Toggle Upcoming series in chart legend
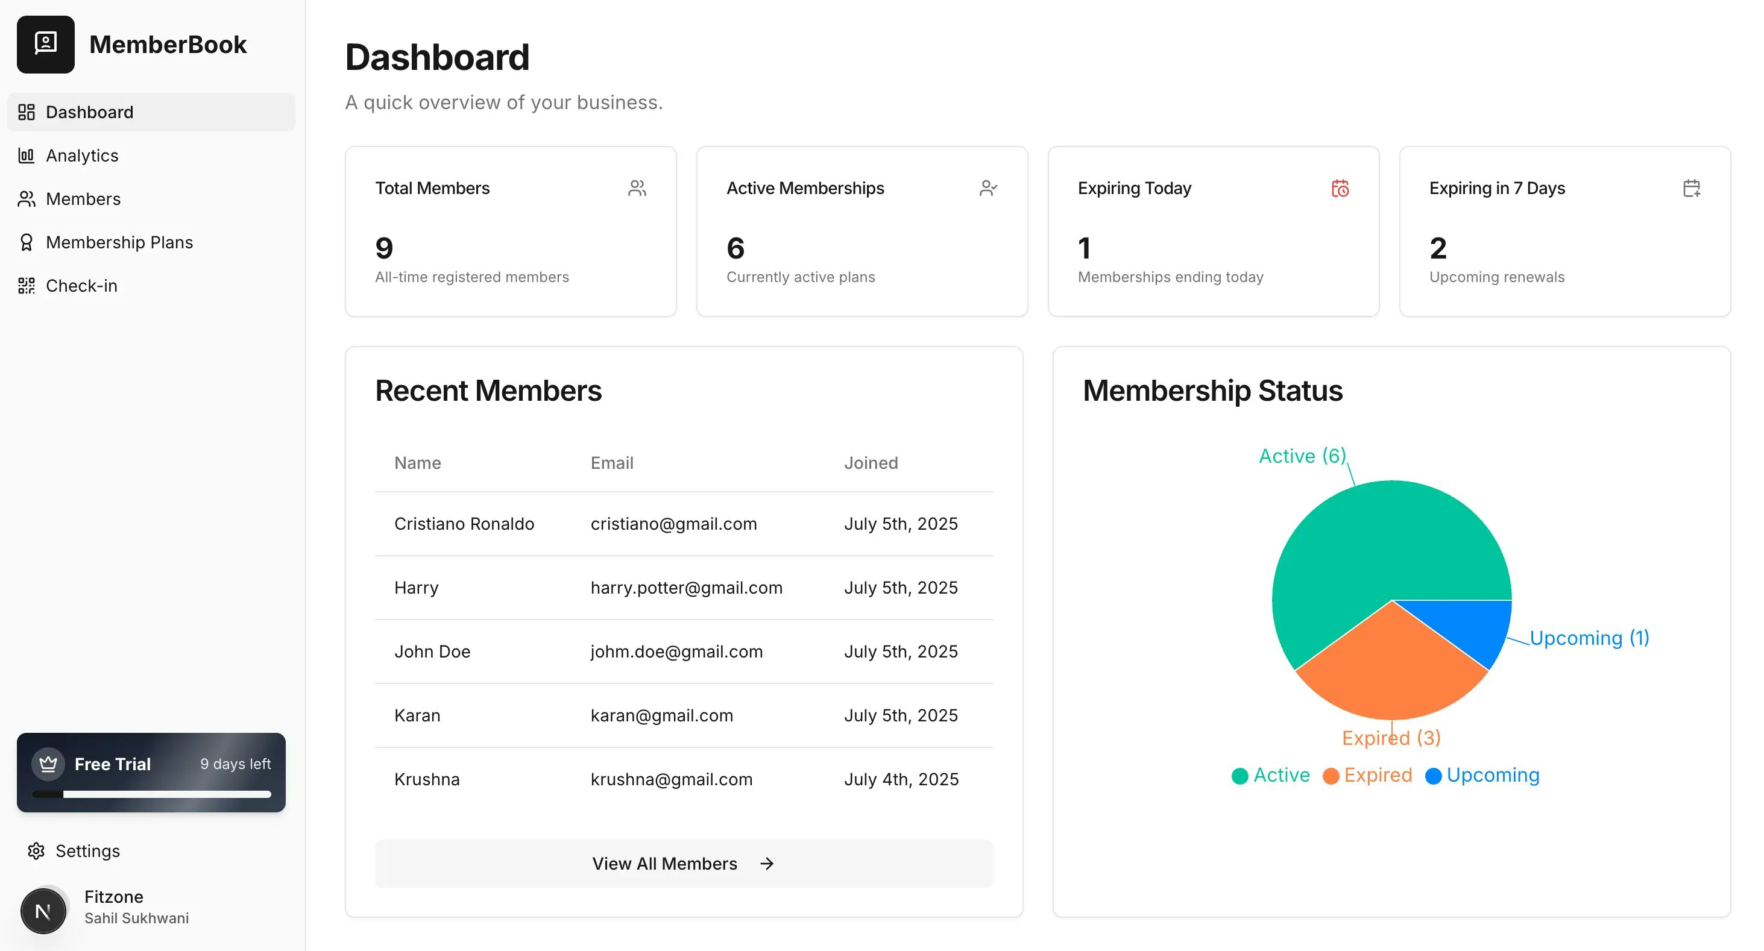 point(1482,775)
